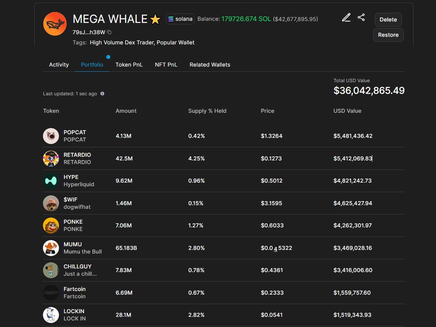Open the MUMU token name
The width and height of the screenshot is (436, 327).
click(72, 244)
